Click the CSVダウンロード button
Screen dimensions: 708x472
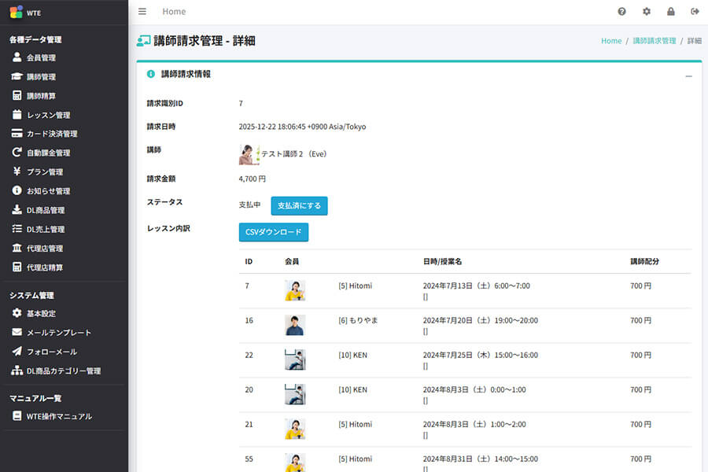coord(274,232)
